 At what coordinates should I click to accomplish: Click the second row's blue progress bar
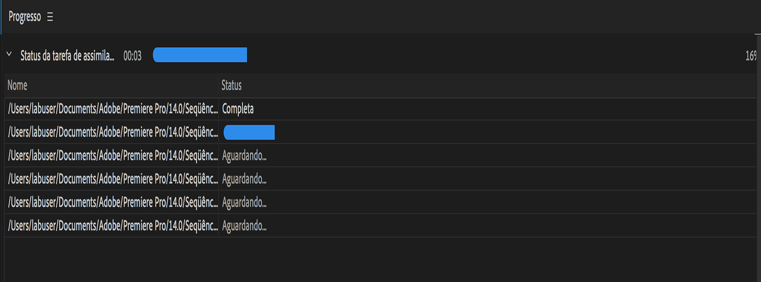pos(249,132)
